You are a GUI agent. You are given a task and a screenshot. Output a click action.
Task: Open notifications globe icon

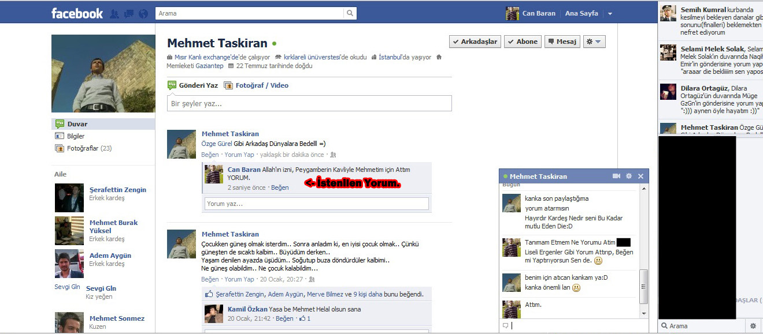pyautogui.click(x=143, y=13)
